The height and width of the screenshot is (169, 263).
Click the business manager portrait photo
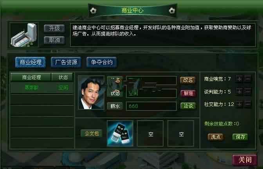tap(91, 93)
